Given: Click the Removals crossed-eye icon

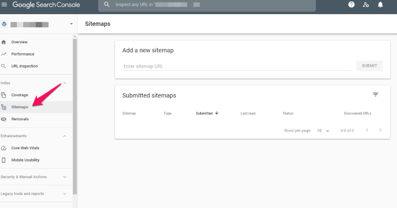Looking at the screenshot, I should 3,119.
